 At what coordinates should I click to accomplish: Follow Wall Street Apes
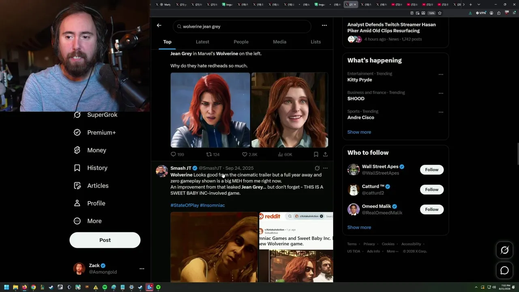[x=432, y=170]
